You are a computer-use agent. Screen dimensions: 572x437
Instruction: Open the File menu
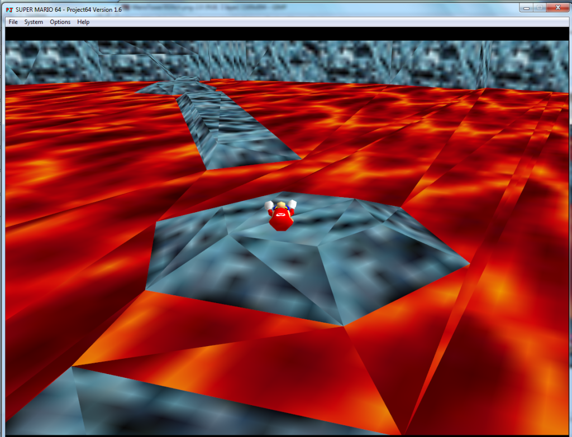coord(13,22)
